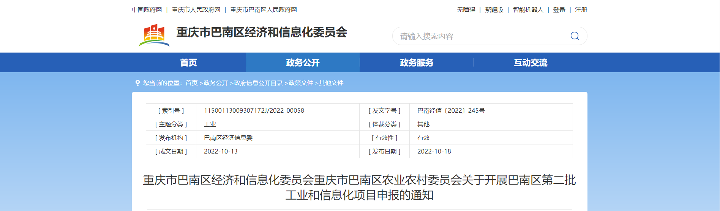Click the 登录 login link

(x=559, y=10)
